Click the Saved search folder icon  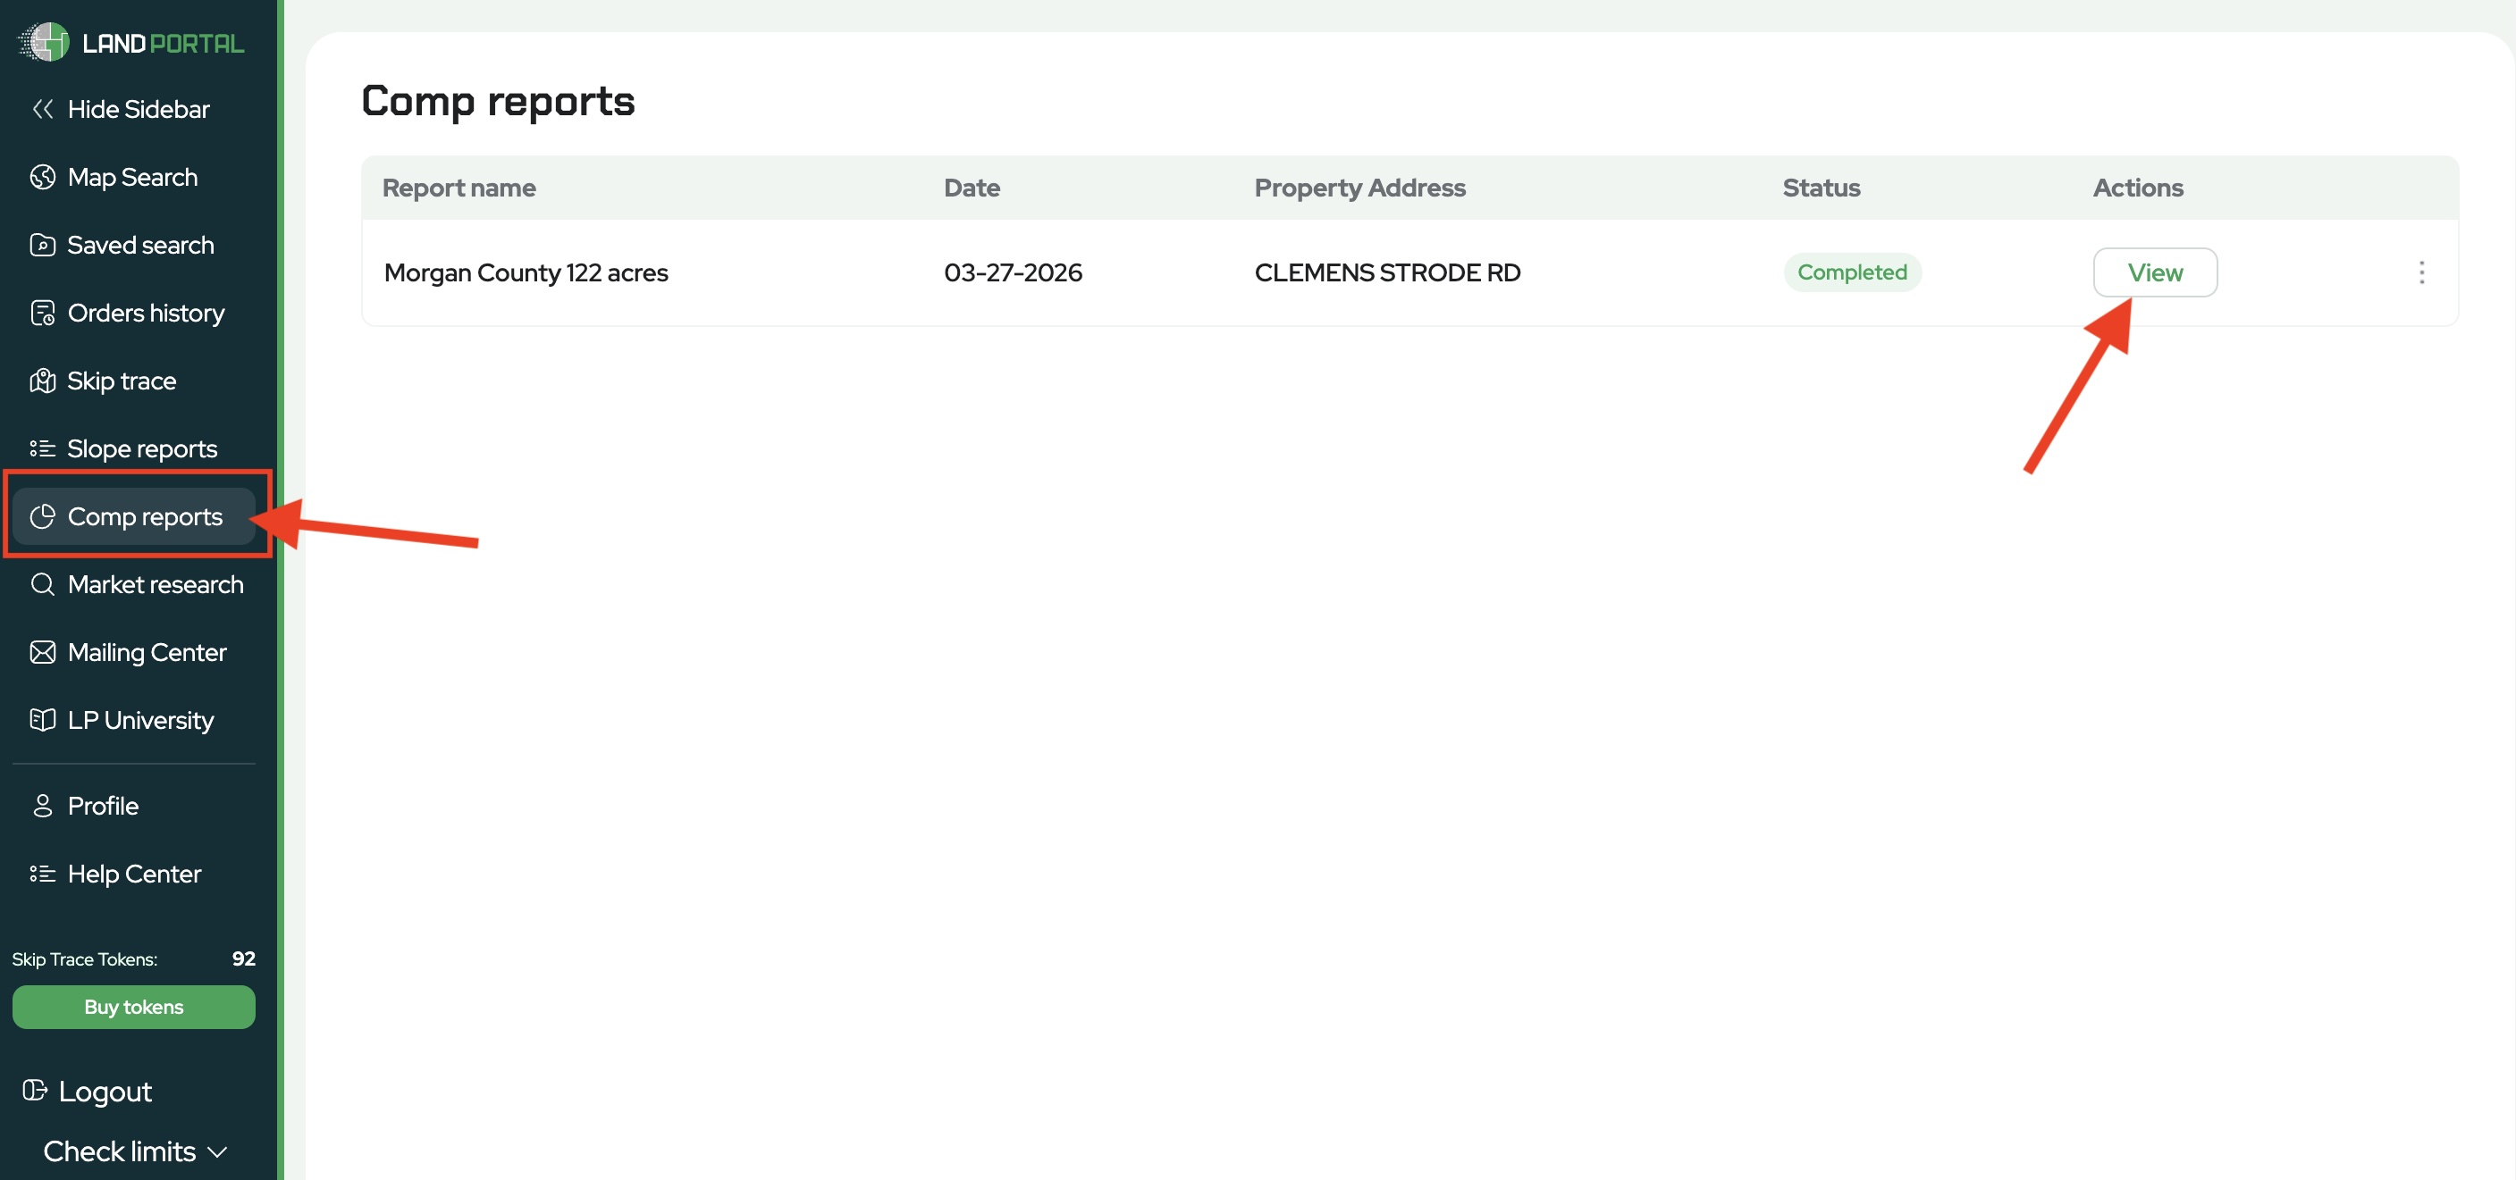pyautogui.click(x=42, y=245)
